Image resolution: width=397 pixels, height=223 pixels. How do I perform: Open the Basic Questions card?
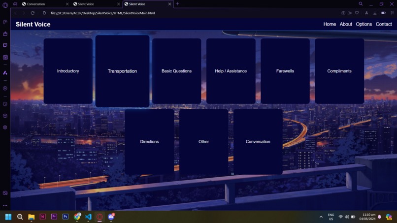(x=176, y=71)
